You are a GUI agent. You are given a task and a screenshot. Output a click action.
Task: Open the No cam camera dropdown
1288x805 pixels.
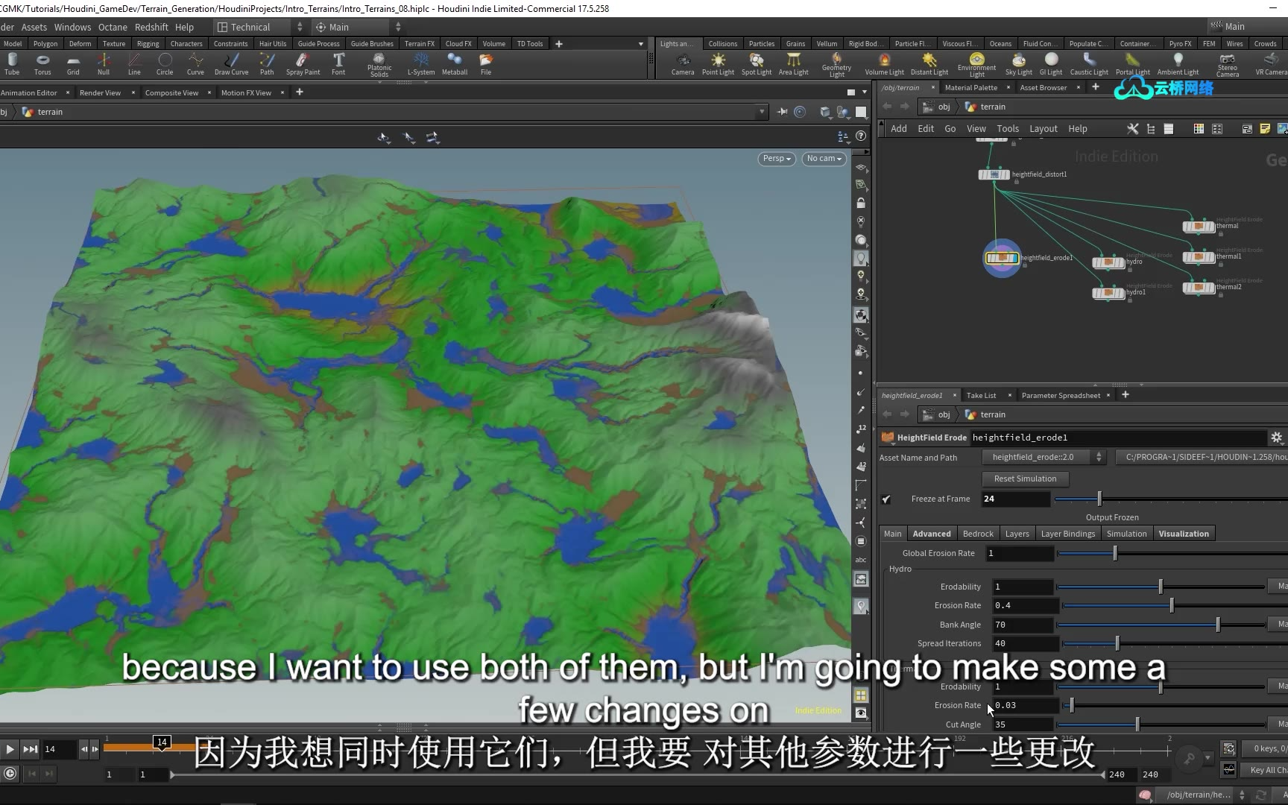824,159
